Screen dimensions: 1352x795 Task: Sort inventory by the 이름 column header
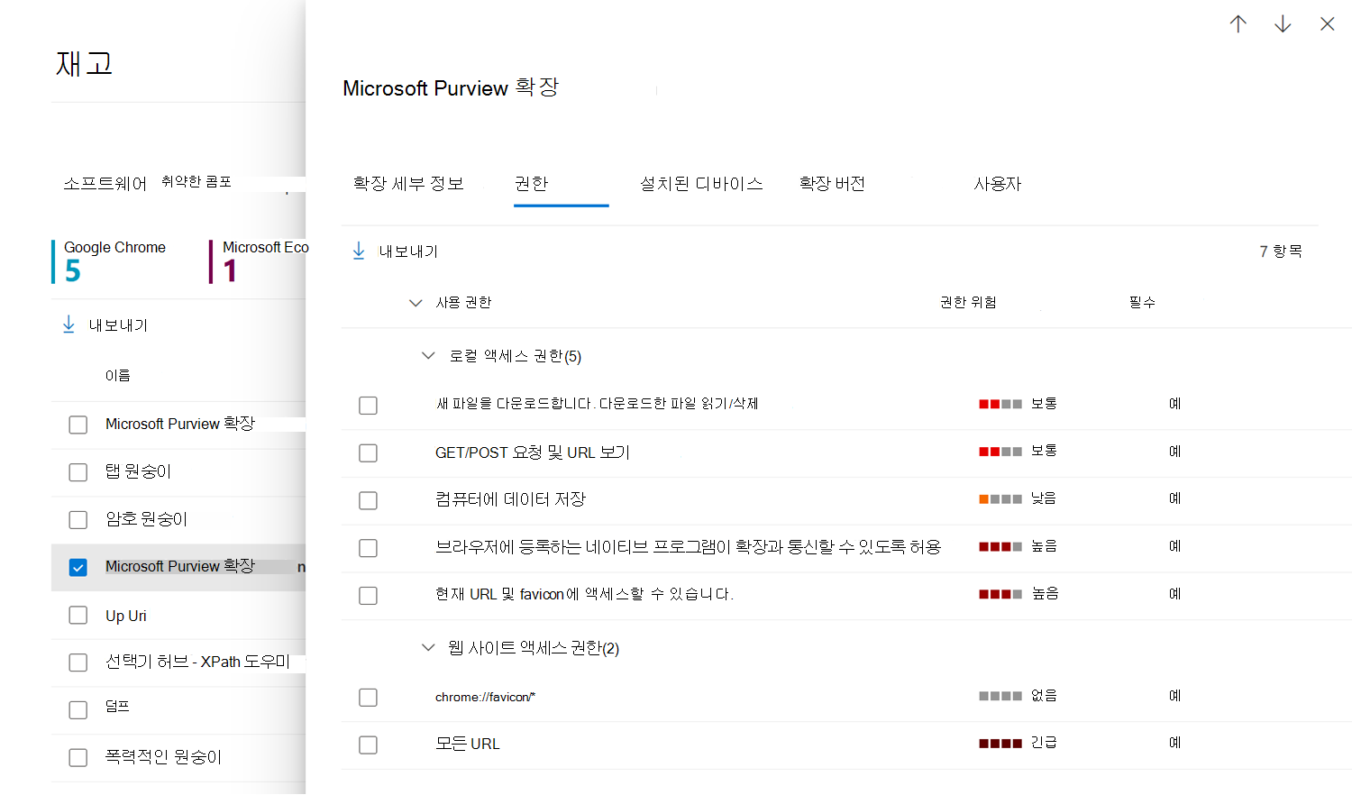pyautogui.click(x=118, y=376)
